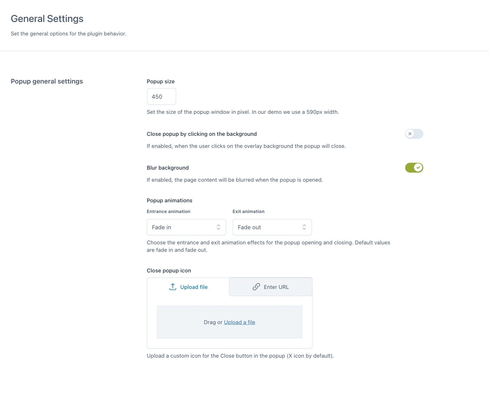Switch to the Upload file tab
This screenshot has width=489, height=406.
click(x=188, y=287)
